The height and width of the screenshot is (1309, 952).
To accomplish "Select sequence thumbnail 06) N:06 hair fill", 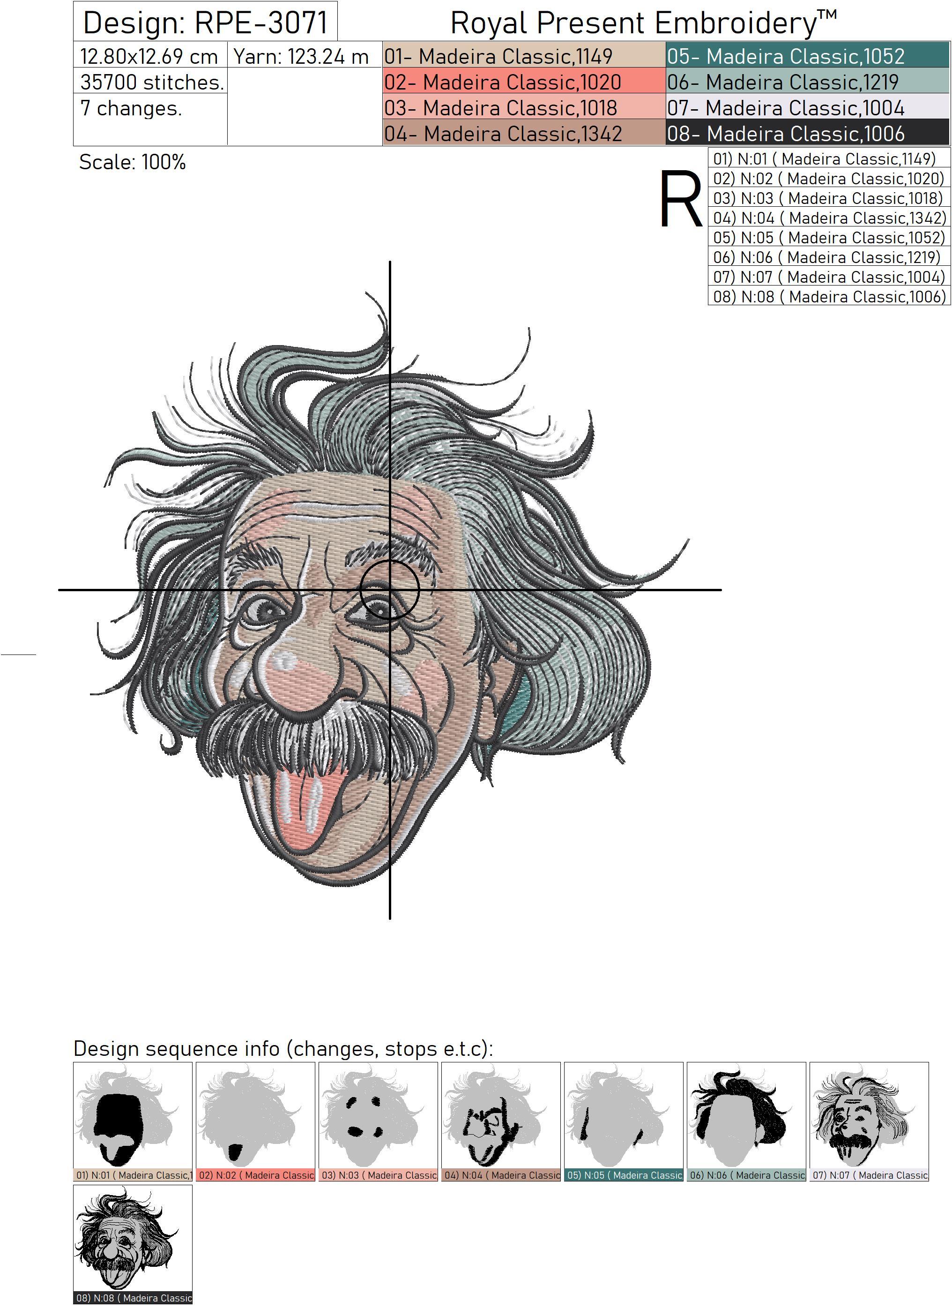I will pos(747,1122).
